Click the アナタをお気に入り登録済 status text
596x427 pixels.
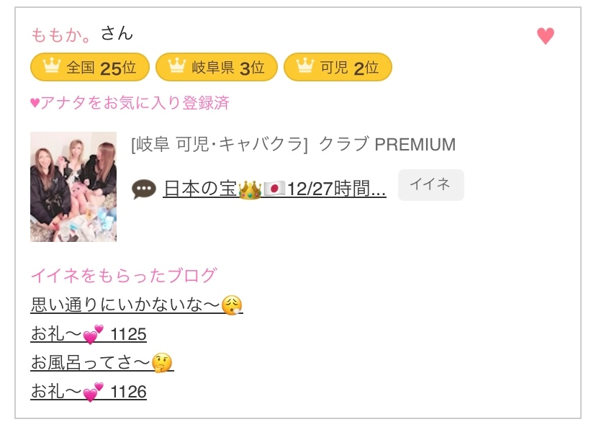point(130,103)
